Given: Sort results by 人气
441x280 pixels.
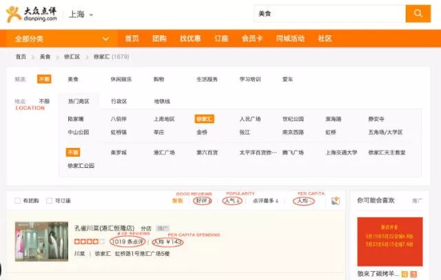Looking at the screenshot, I should [232, 201].
